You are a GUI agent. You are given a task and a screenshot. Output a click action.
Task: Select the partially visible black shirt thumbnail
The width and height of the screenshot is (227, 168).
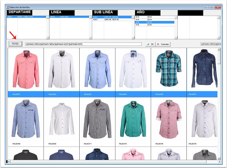coord(26,154)
